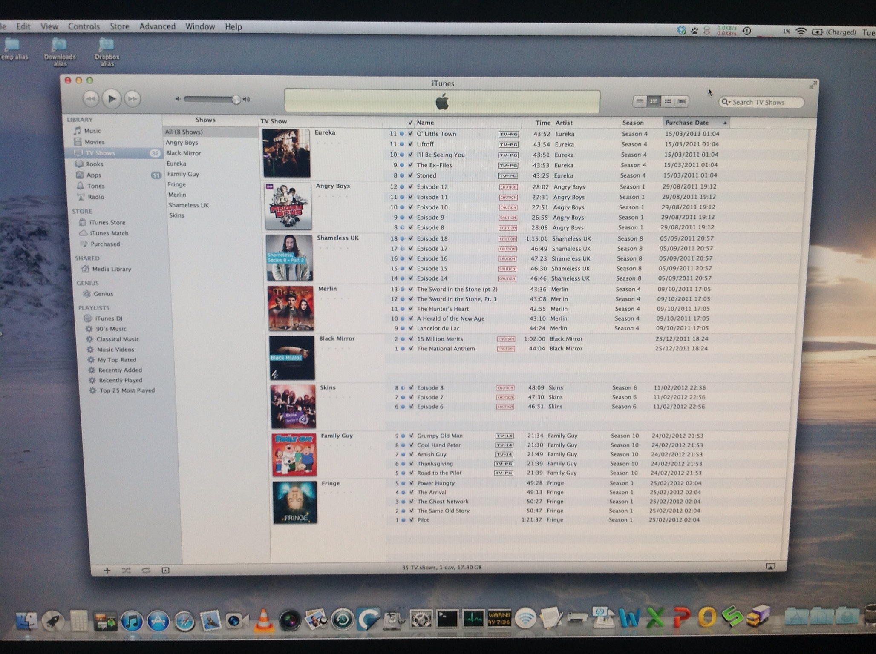Click the Purchase Date sort arrow header

(725, 123)
